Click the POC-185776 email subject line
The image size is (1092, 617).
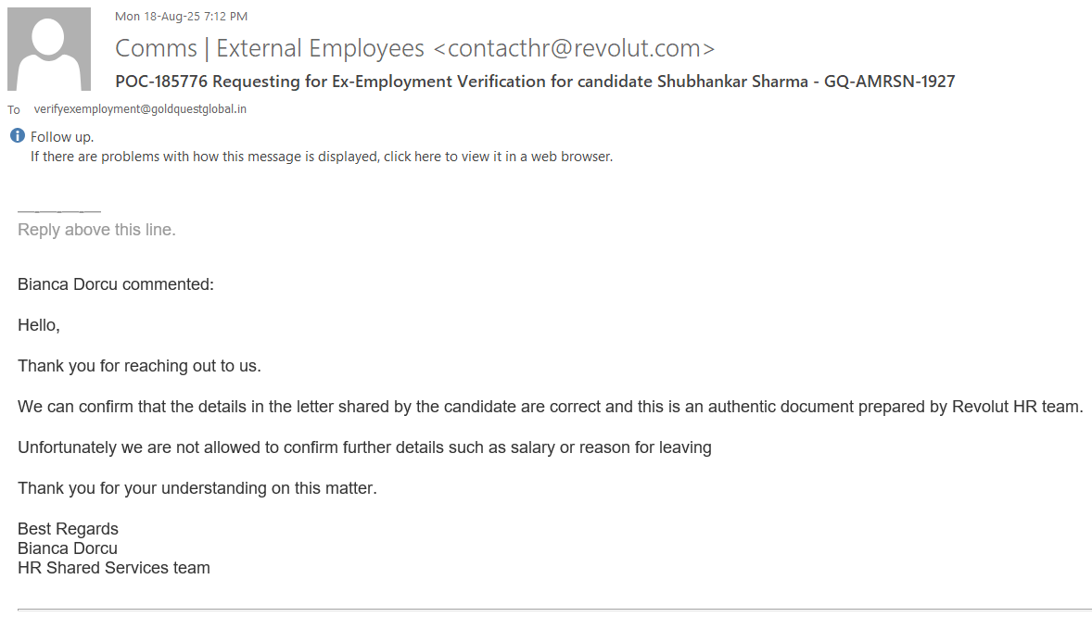(535, 82)
